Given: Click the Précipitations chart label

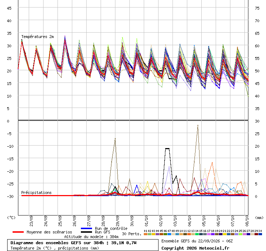Looking at the screenshot, I should (36, 193).
